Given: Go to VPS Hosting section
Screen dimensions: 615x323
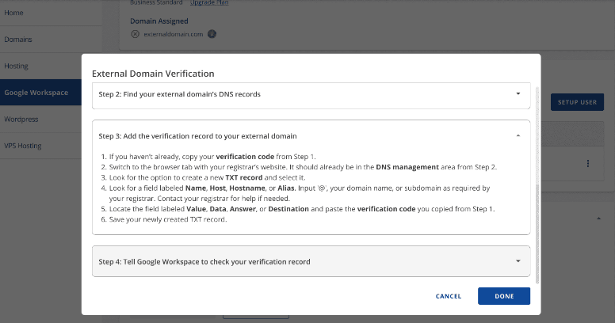Looking at the screenshot, I should 24,146.
